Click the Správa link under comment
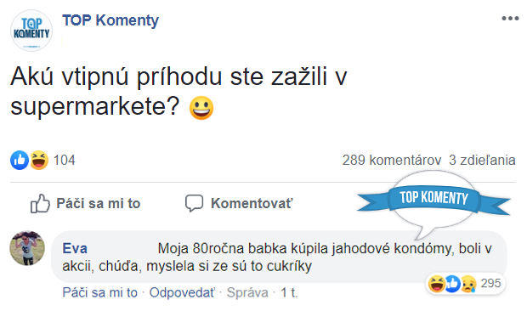Viewport: 527px width, 311px height. click(247, 292)
